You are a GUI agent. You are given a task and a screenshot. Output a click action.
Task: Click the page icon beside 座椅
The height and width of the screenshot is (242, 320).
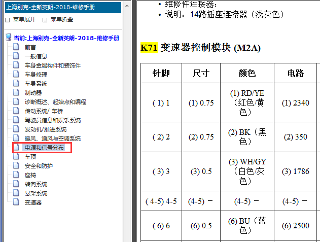click(x=16, y=175)
